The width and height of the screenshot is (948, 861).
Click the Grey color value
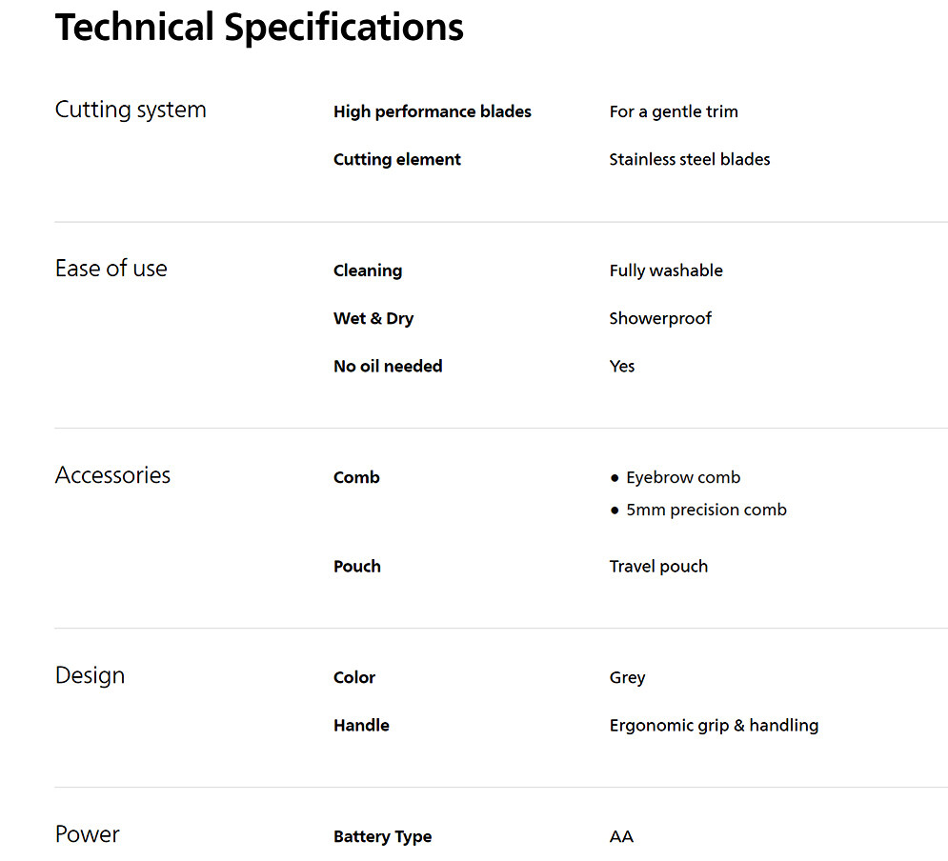[x=627, y=677]
